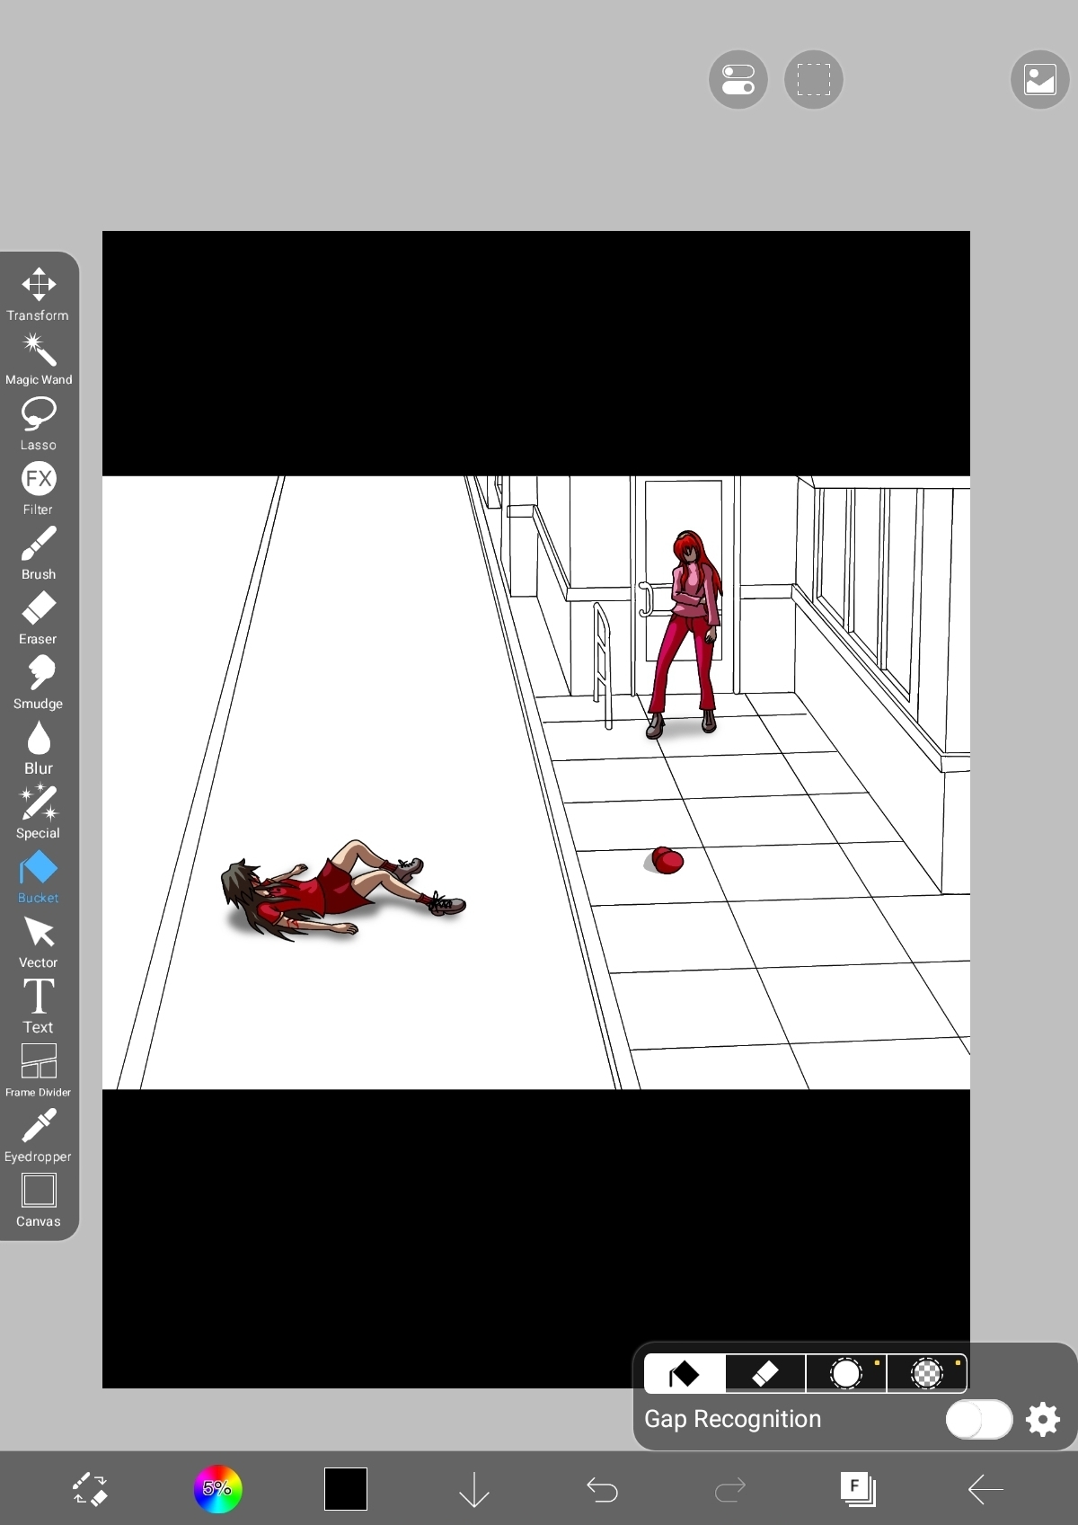Select the Magic Wand tool
1078x1525 pixels.
[x=39, y=358]
